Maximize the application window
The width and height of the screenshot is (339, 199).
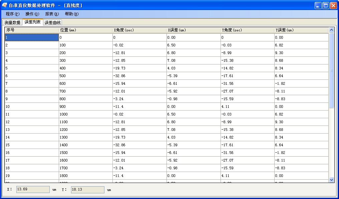coord(326,5)
